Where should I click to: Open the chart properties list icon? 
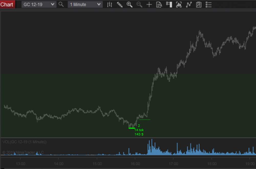(209, 4)
